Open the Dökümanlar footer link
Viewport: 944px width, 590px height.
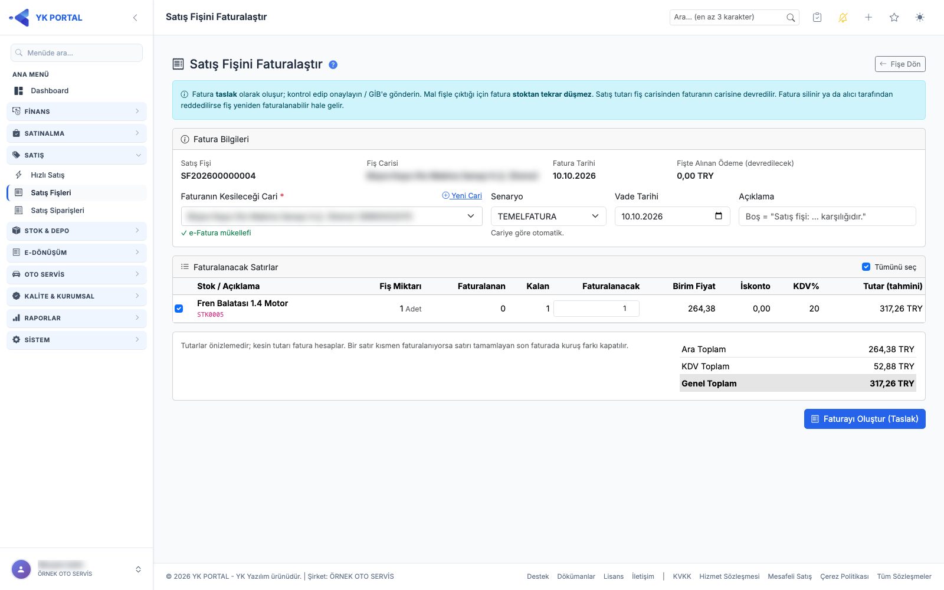tap(576, 576)
